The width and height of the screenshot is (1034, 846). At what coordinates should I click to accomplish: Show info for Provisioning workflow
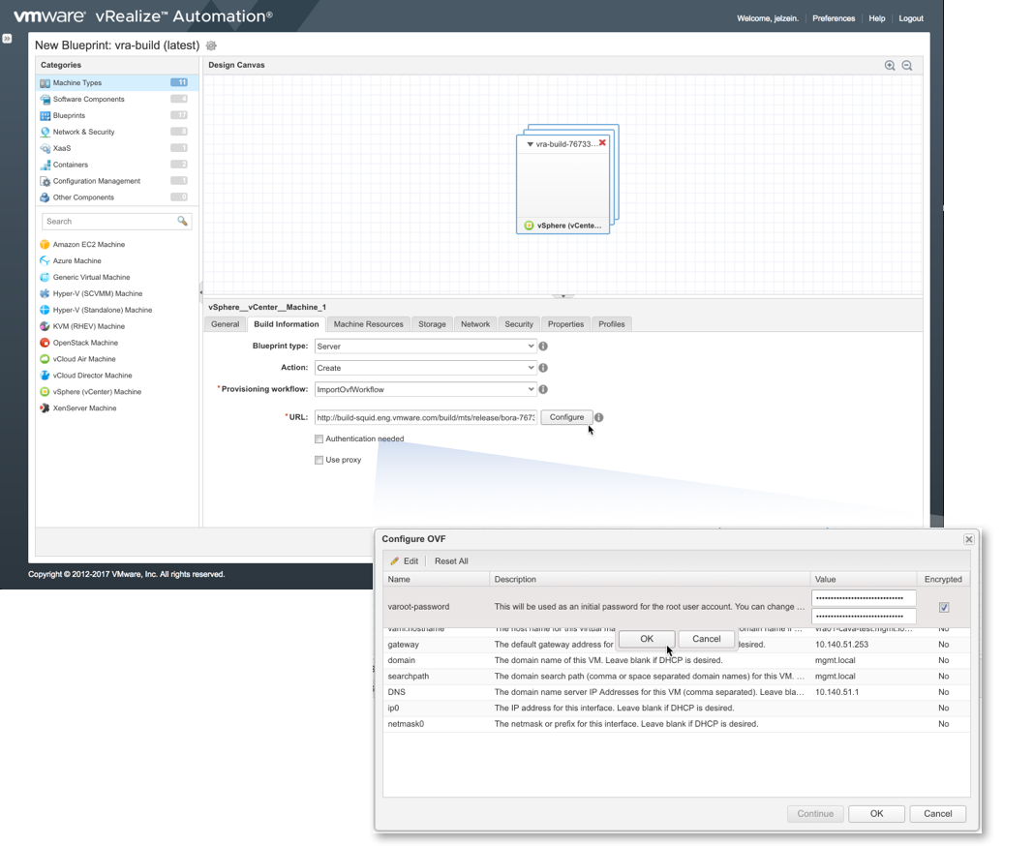543,390
